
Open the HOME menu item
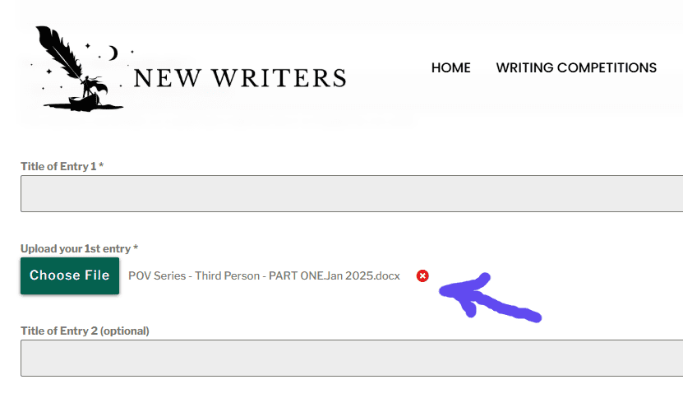(x=450, y=68)
